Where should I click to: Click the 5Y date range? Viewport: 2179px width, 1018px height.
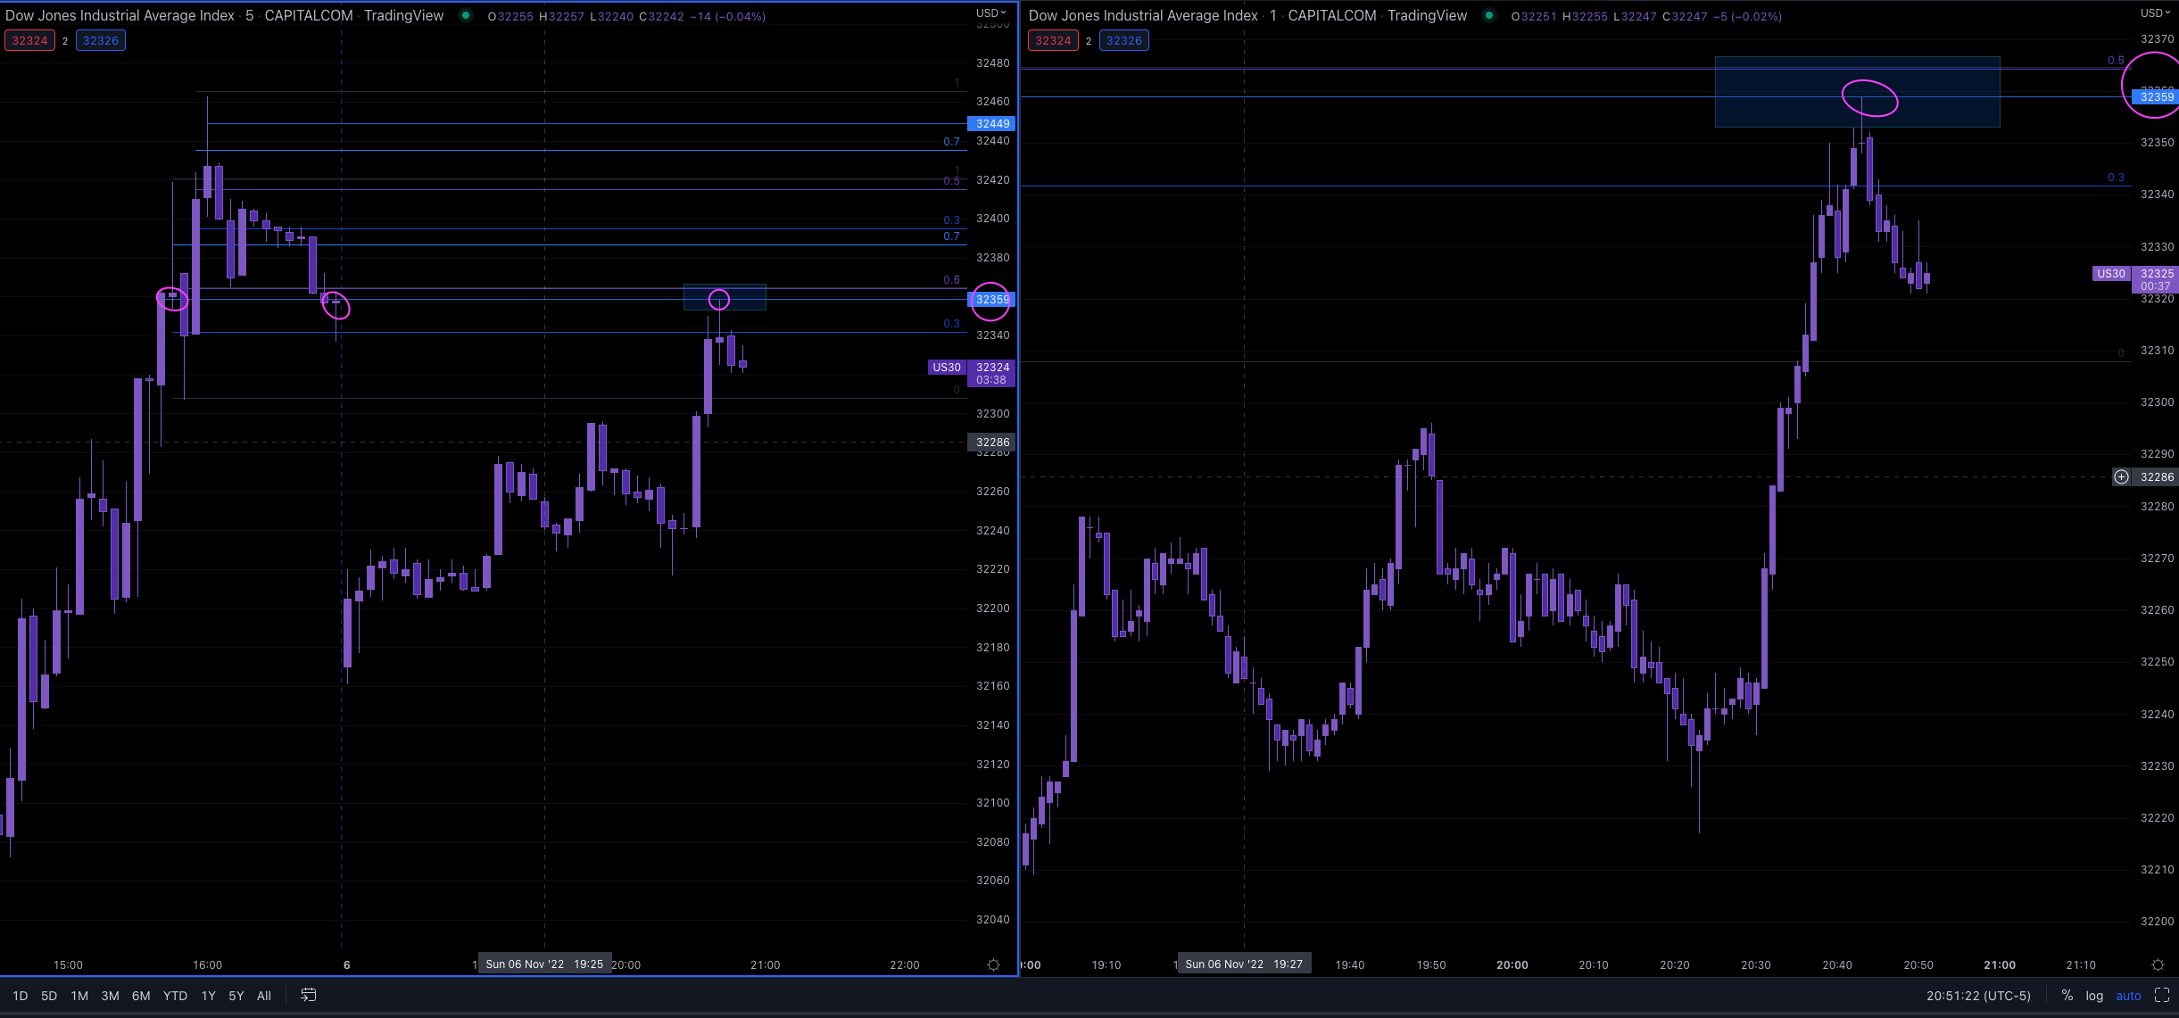pyautogui.click(x=236, y=996)
